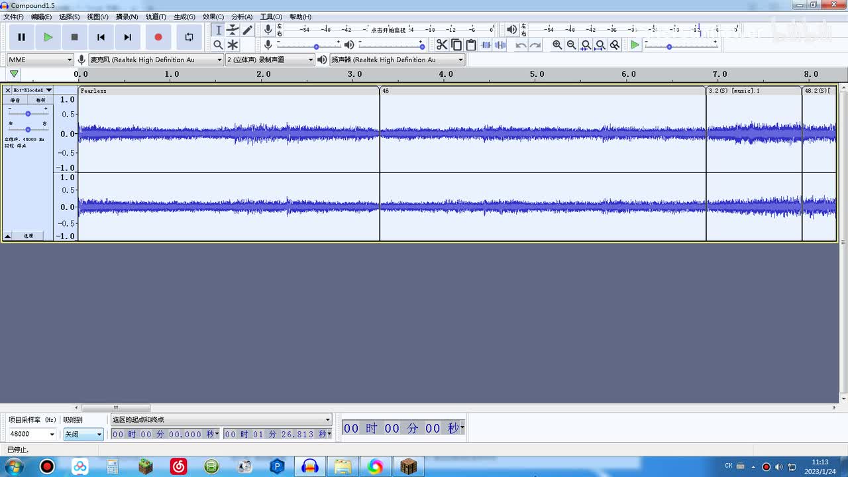Skip to the start of the project
The width and height of the screenshot is (848, 477).
pyautogui.click(x=101, y=37)
